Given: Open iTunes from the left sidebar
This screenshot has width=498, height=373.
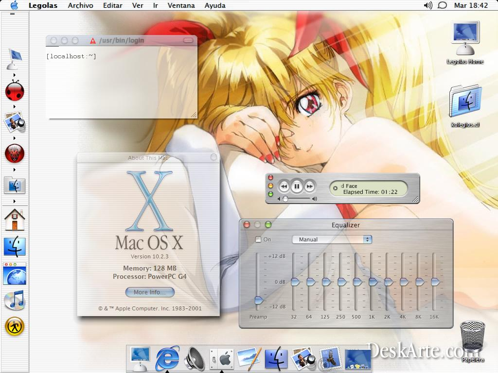Looking at the screenshot, I should click(x=15, y=300).
